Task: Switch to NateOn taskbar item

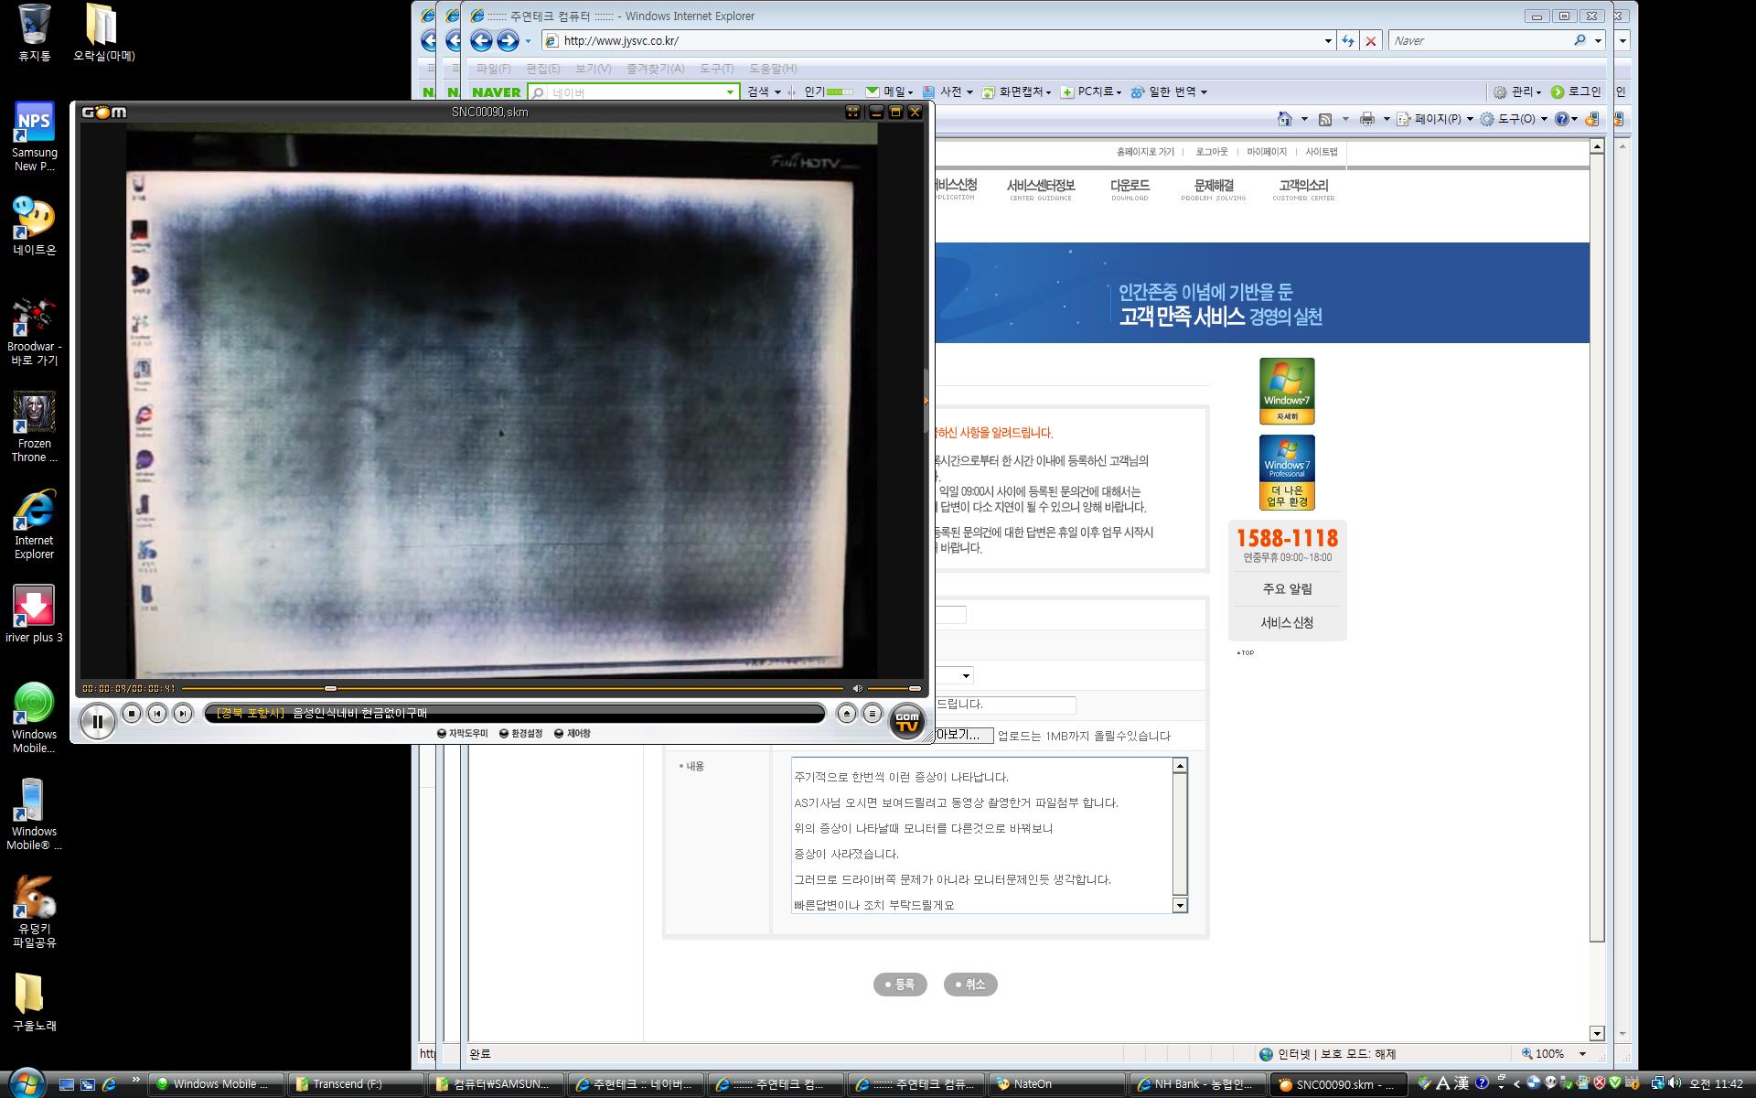Action: (x=1056, y=1084)
